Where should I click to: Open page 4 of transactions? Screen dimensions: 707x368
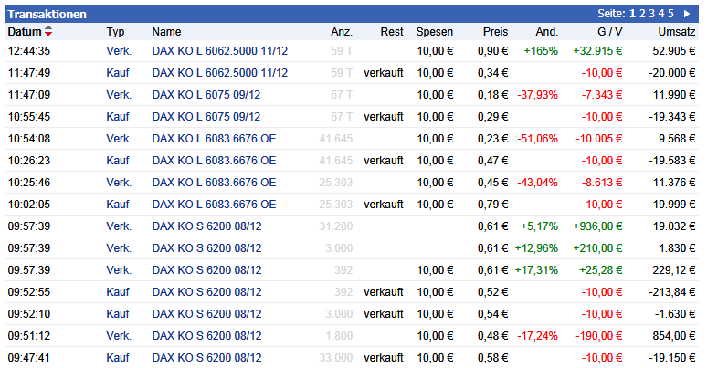661,14
